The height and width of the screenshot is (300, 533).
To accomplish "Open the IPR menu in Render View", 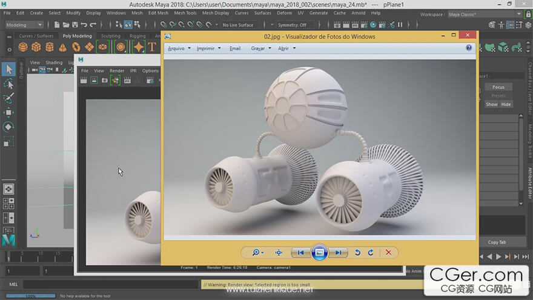I will coord(133,71).
